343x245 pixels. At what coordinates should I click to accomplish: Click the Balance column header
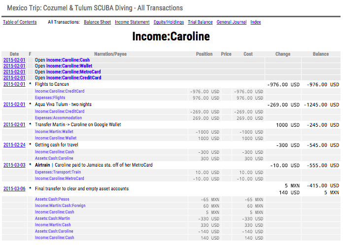point(321,54)
